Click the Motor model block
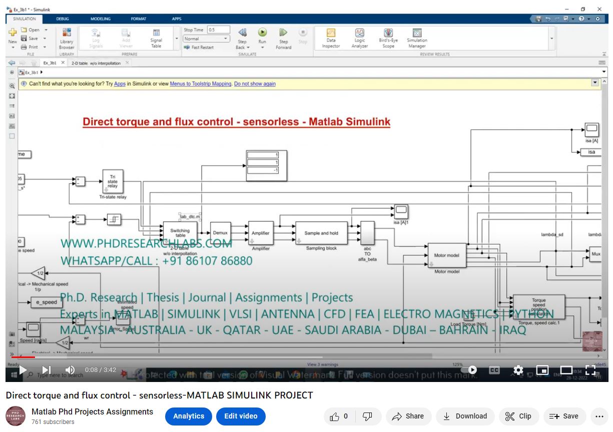This screenshot has width=613, height=432. point(447,255)
